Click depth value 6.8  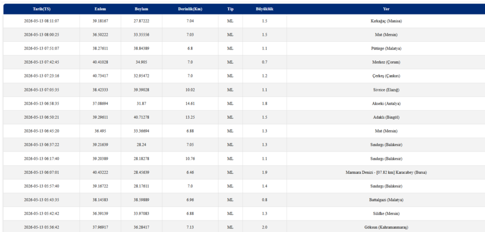pos(190,48)
